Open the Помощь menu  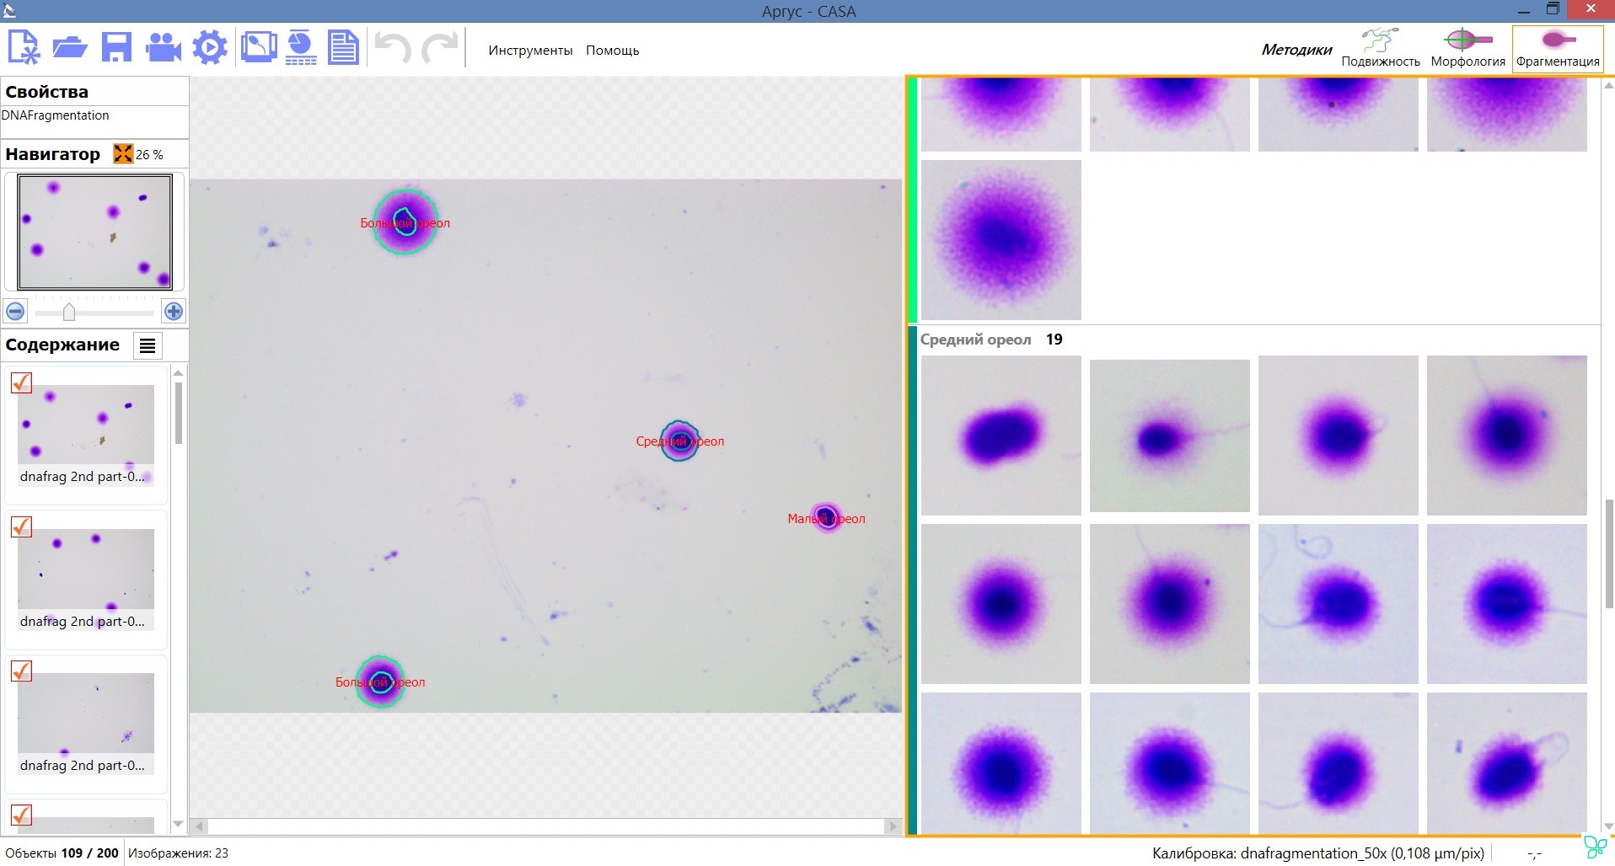pyautogui.click(x=613, y=51)
